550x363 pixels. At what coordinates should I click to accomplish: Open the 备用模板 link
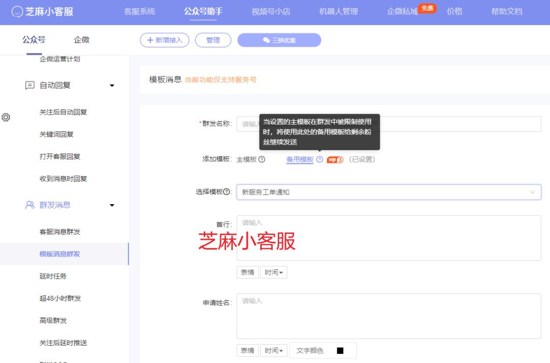point(299,158)
